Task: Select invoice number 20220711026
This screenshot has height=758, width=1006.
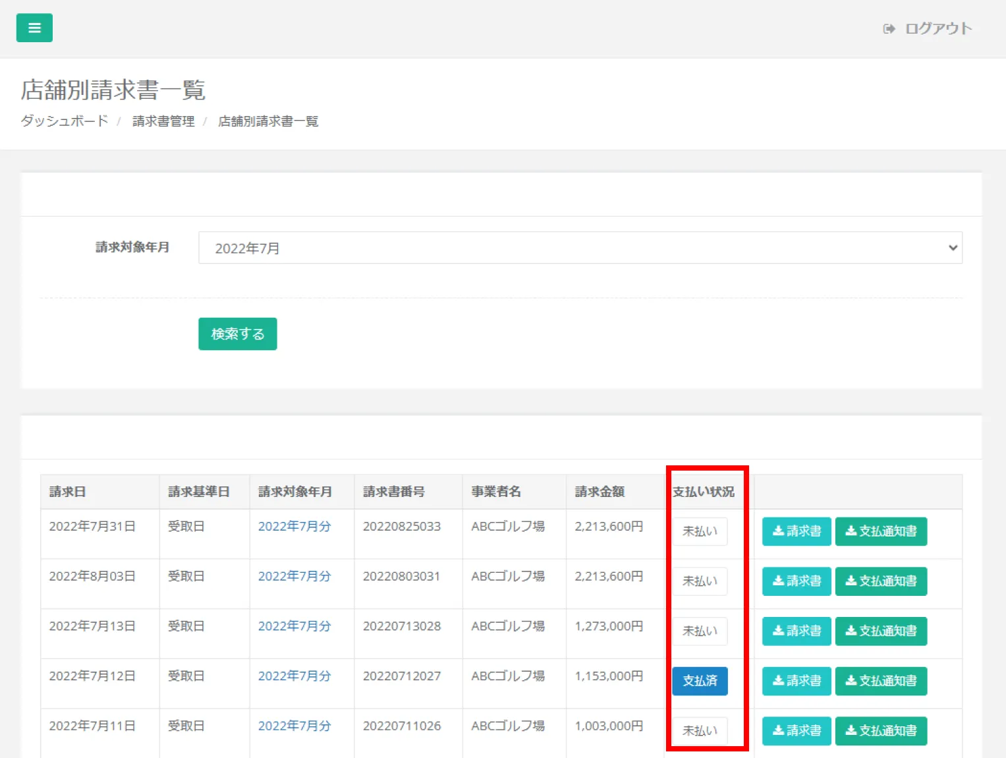Action: 402,726
